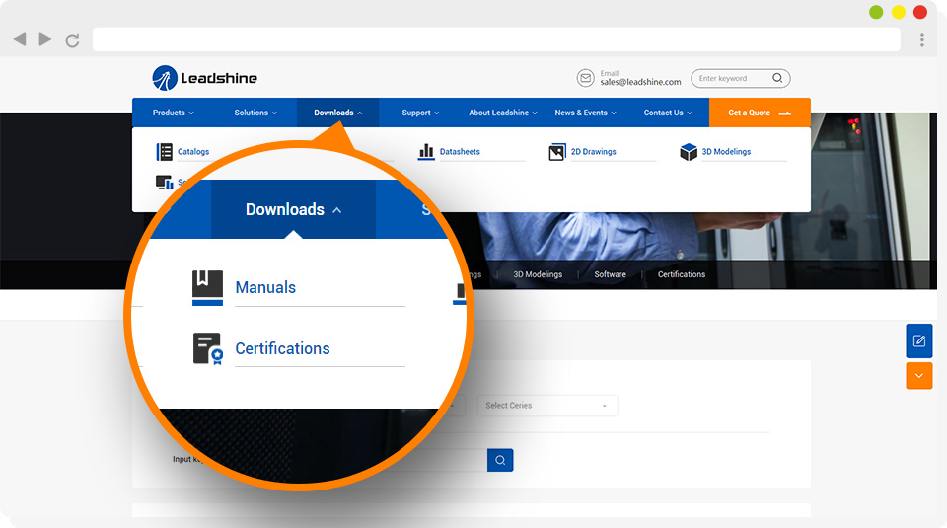Screen dimensions: 947x528
Task: Select the Certifications banner tab
Action: coord(682,274)
